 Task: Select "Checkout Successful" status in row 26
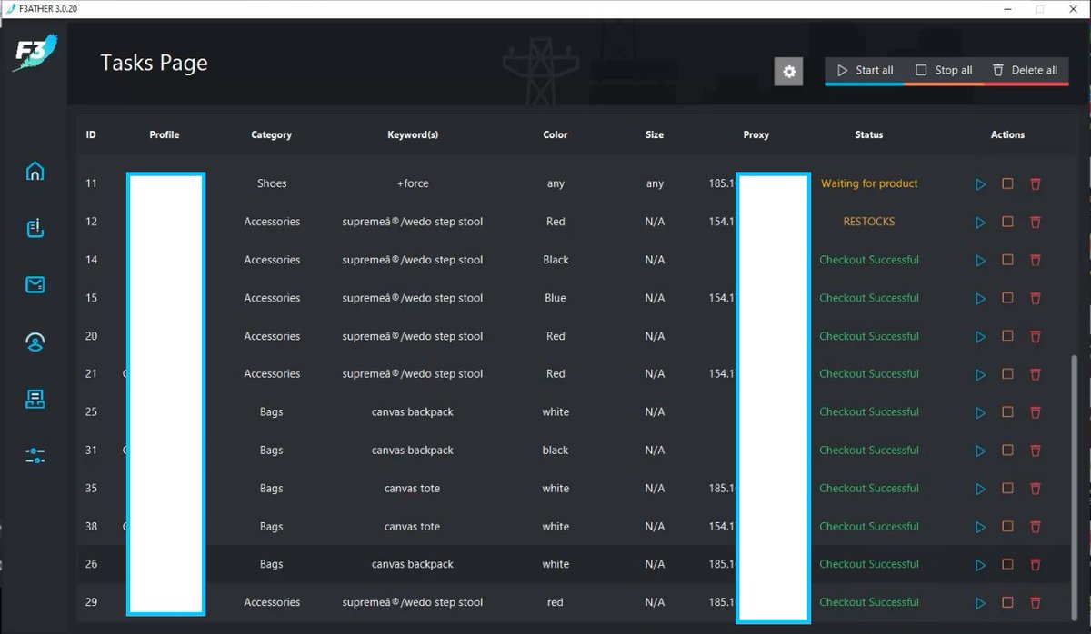point(869,564)
